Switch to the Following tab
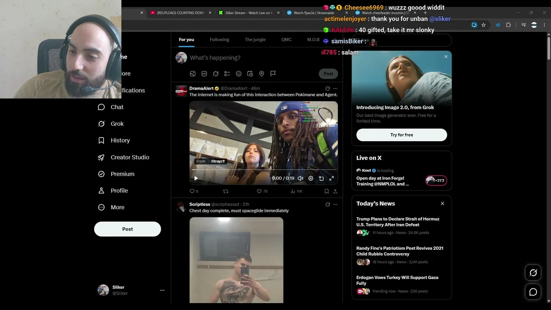This screenshot has height=310, width=551. (x=220, y=40)
